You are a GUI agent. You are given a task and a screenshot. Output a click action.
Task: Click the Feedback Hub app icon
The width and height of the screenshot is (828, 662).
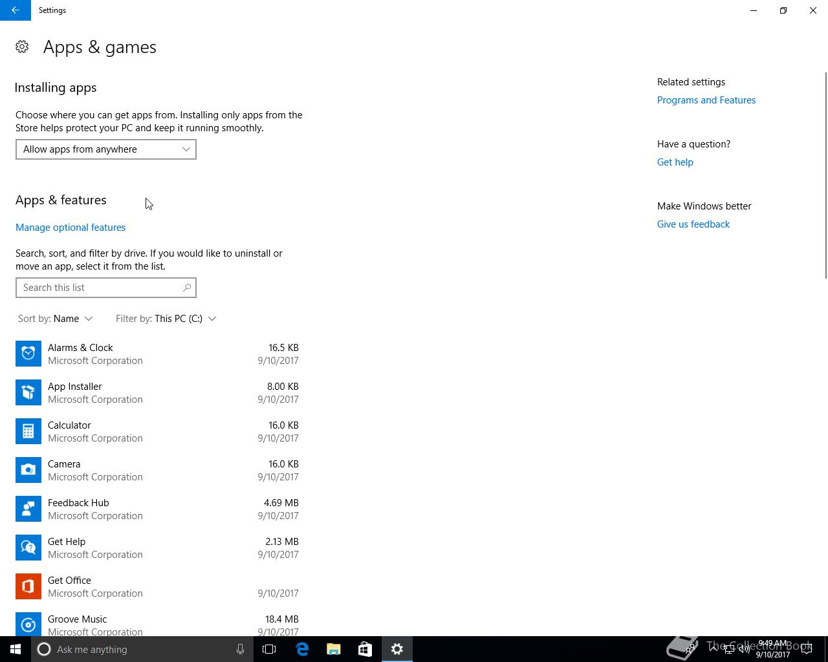28,509
